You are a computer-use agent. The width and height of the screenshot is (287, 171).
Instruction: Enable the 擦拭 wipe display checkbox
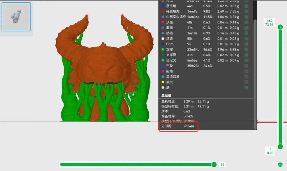(246, 82)
